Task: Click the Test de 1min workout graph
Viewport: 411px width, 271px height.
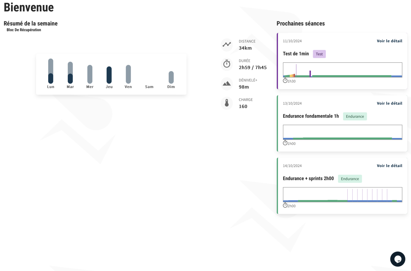Action: pyautogui.click(x=342, y=70)
